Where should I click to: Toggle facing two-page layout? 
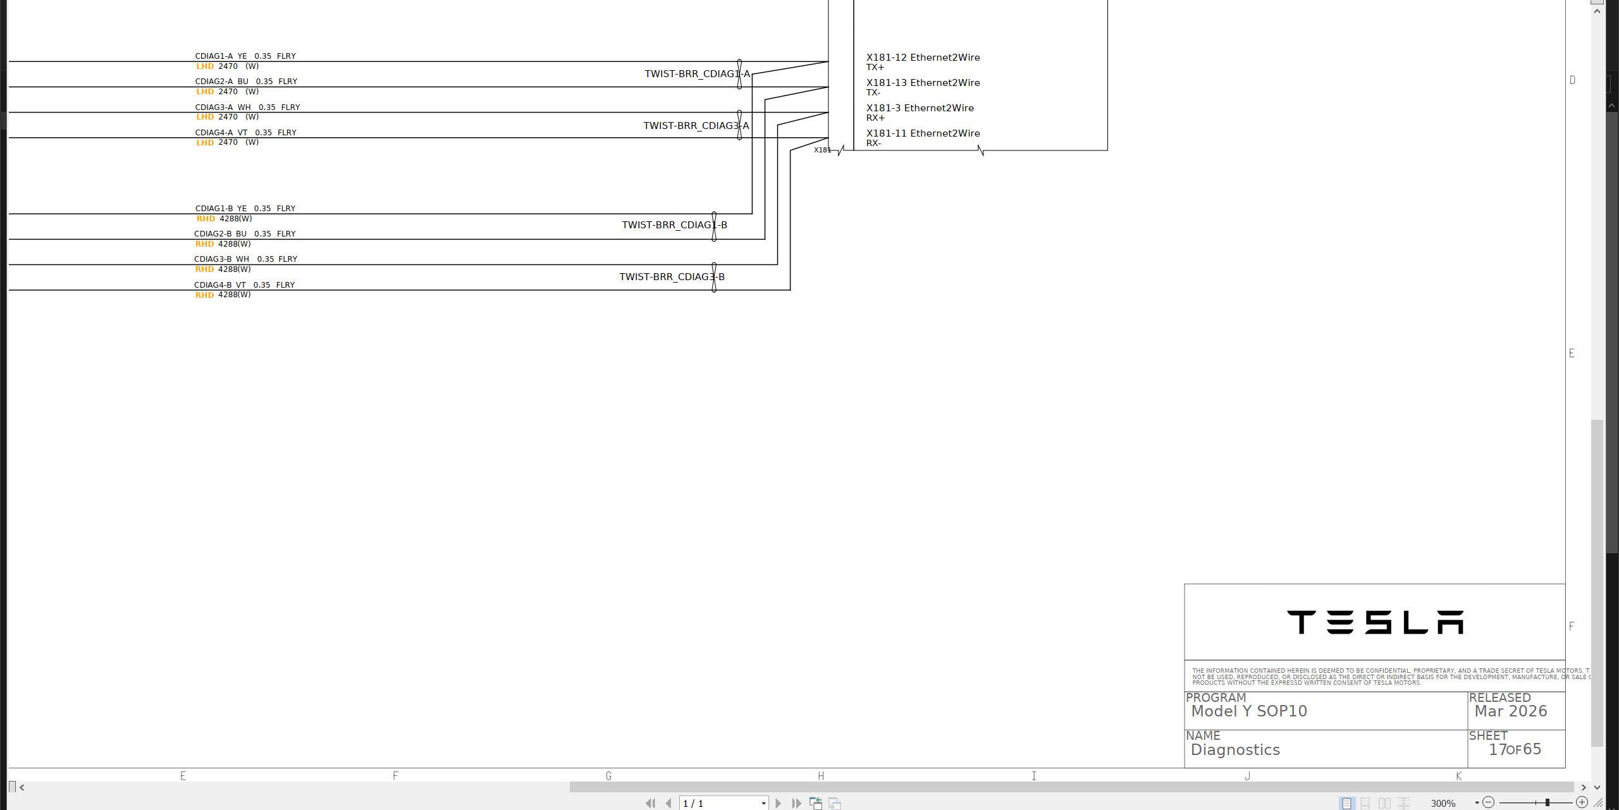coord(1384,803)
